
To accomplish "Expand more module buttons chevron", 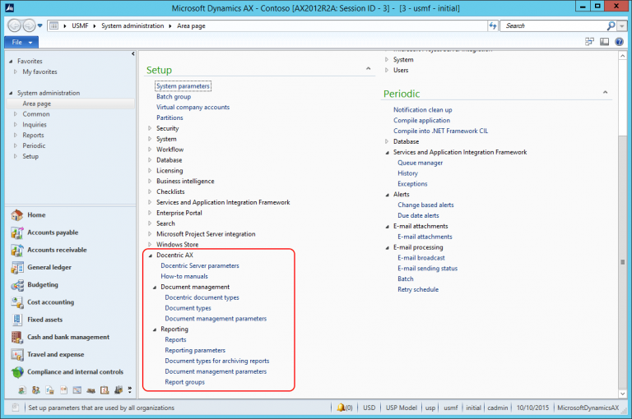I will click(129, 389).
